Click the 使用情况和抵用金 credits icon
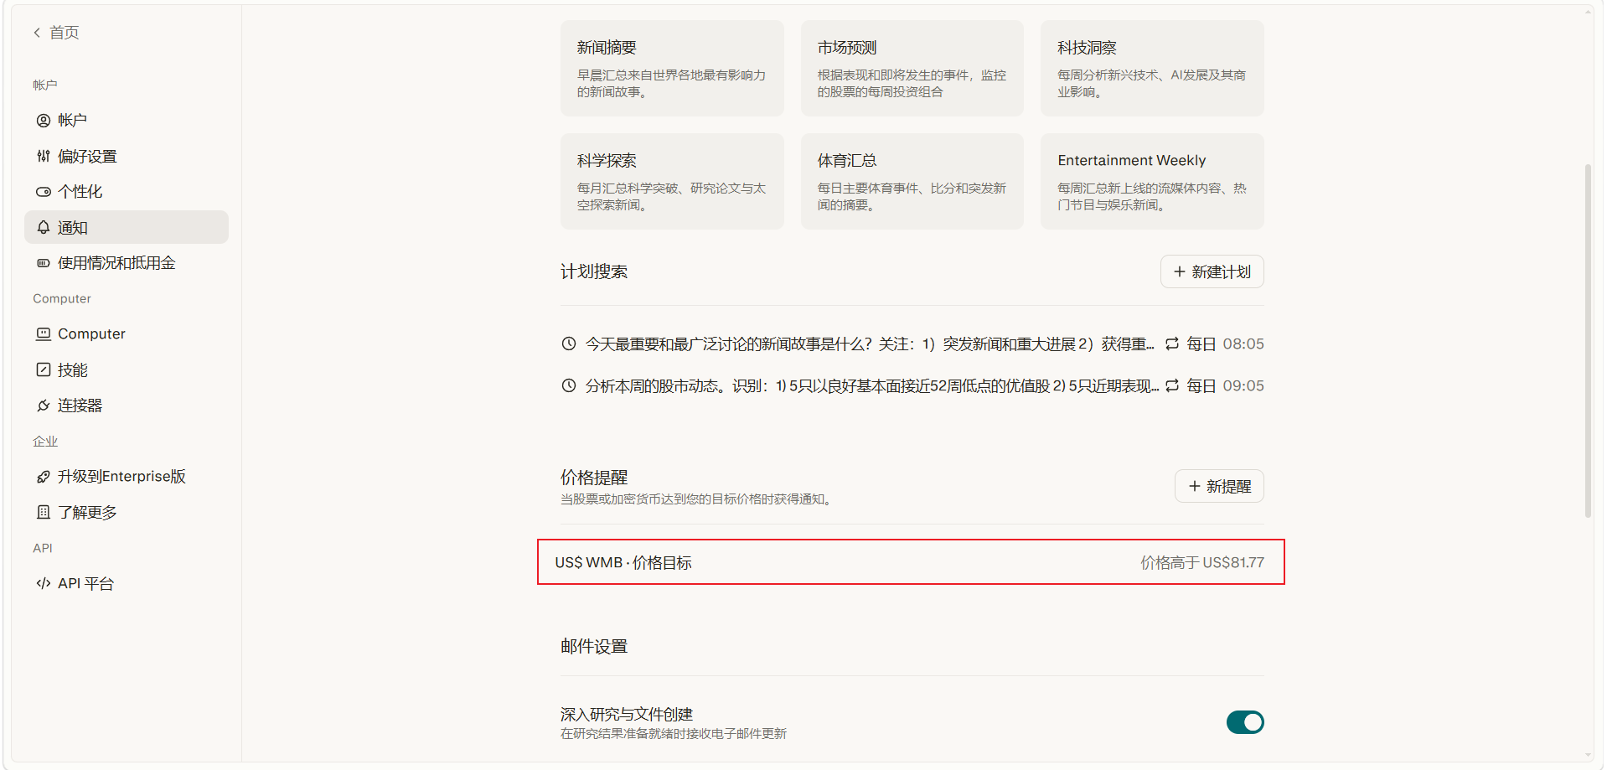The width and height of the screenshot is (1607, 770). coord(44,263)
